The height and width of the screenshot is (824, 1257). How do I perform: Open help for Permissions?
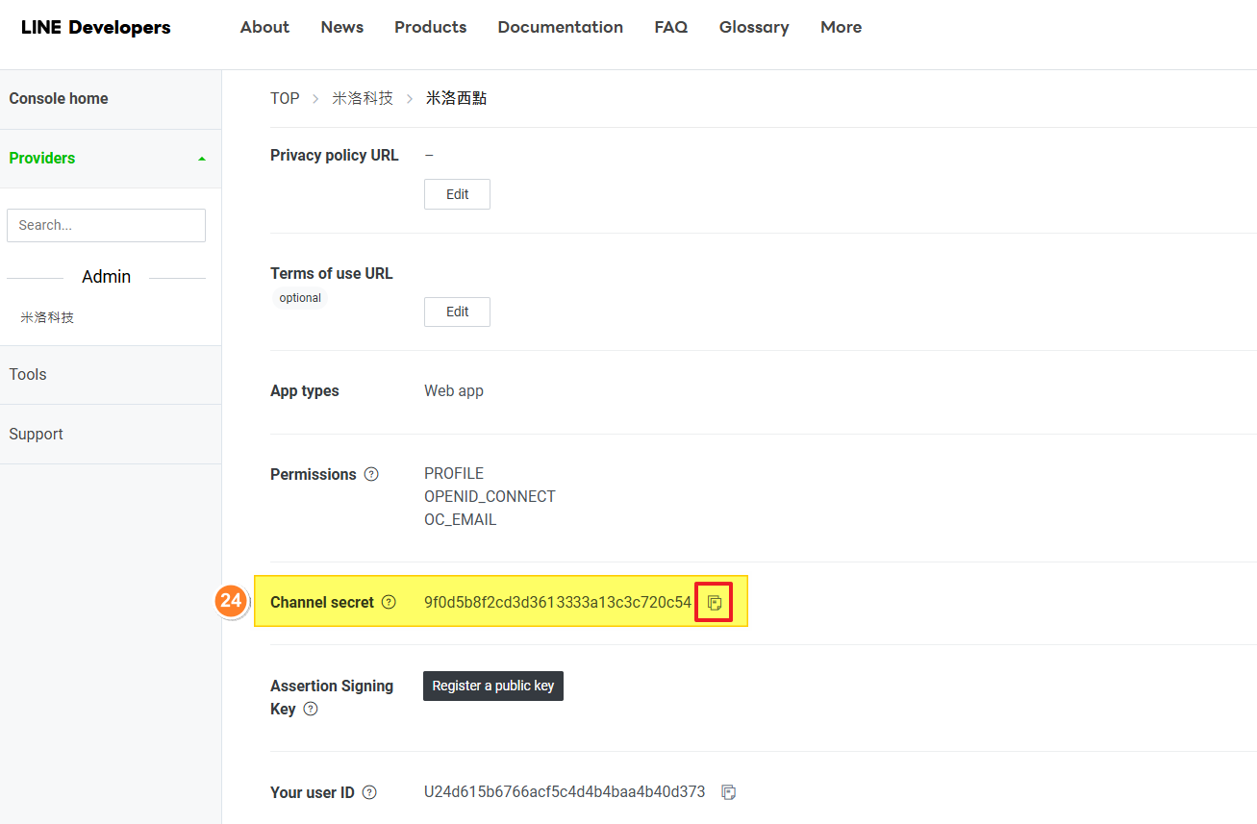[x=371, y=474]
